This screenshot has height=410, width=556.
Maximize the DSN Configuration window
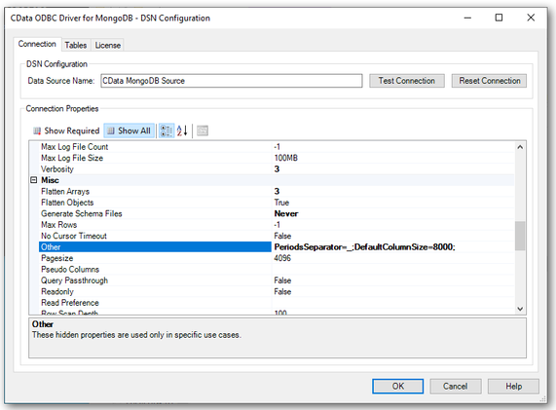[x=499, y=18]
